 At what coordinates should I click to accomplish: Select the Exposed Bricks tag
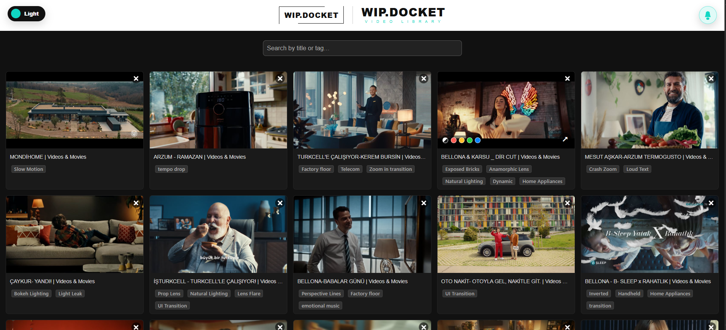[462, 169]
